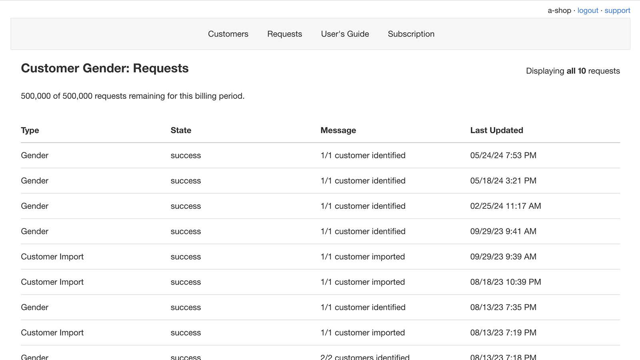
Task: Open the support link
Action: coord(617,10)
